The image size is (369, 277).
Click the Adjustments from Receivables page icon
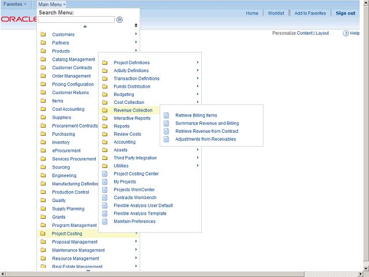coord(167,139)
